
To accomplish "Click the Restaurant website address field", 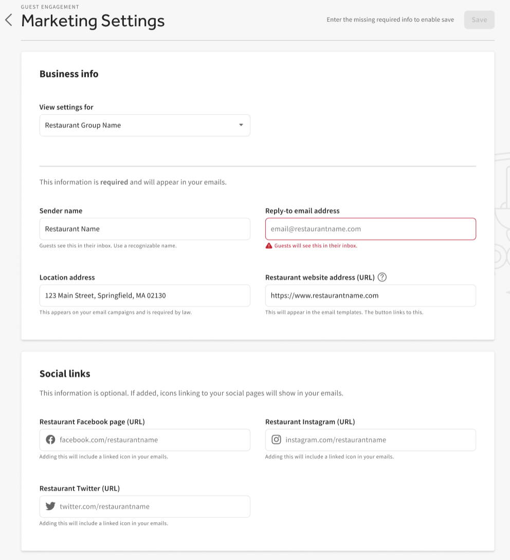I will pyautogui.click(x=370, y=296).
